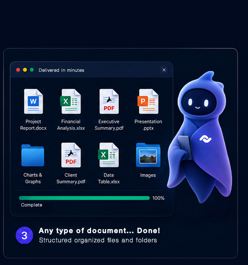Open the Charts & Graphs folder
Screen dimensions: 248x265
pyautogui.click(x=33, y=155)
